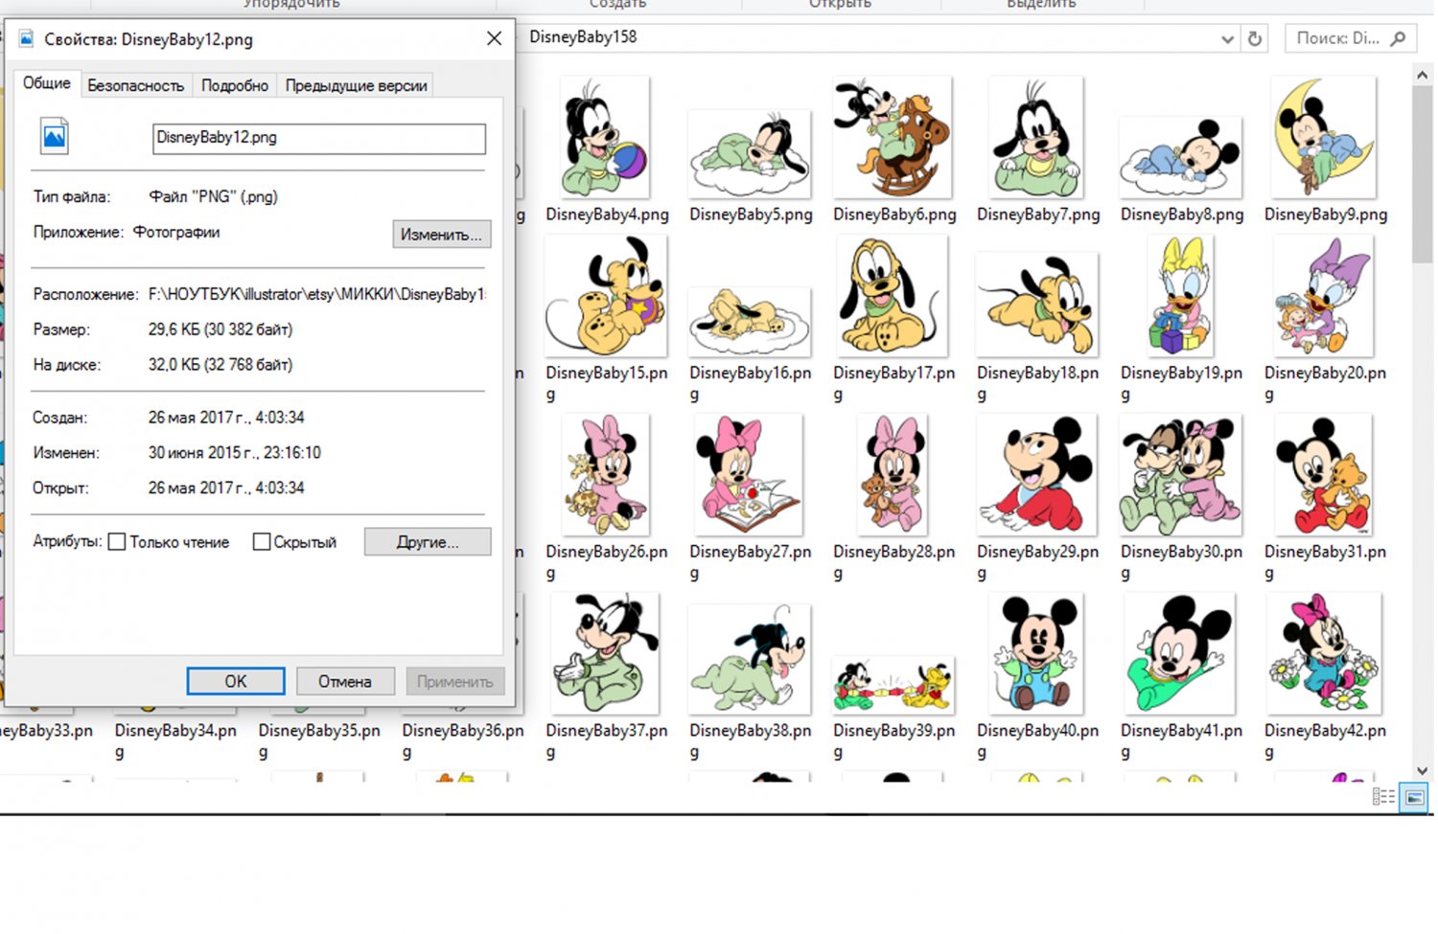This screenshot has width=1438, height=934.
Task: Select the DisneyBaby27.png Minnie book thumbnail
Action: pyautogui.click(x=750, y=475)
